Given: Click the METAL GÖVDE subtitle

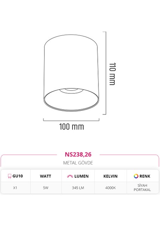Looking at the screenshot, I should point(78,163).
